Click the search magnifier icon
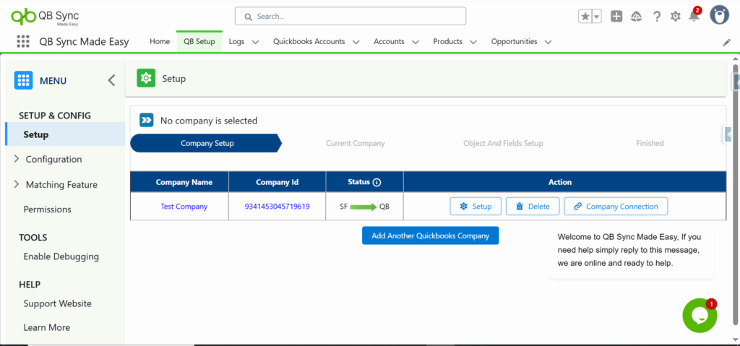The width and height of the screenshot is (740, 346). click(x=249, y=17)
